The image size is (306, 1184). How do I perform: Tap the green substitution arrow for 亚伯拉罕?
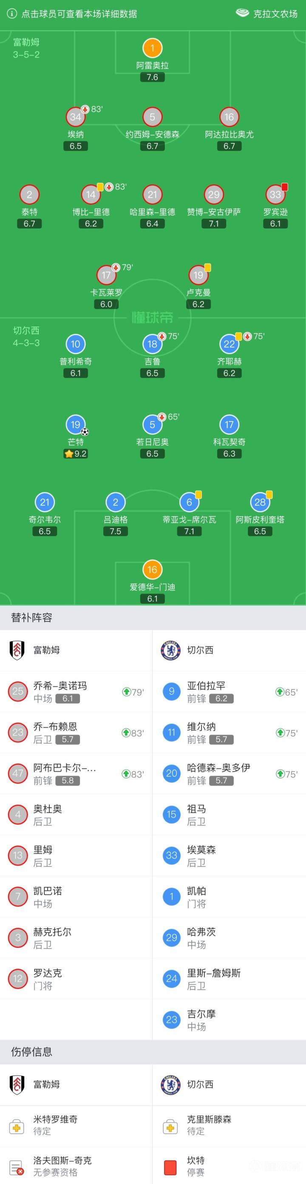(x=279, y=692)
